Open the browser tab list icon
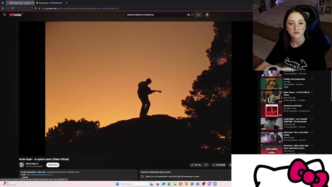332x187 pixels. (x=3, y=3)
